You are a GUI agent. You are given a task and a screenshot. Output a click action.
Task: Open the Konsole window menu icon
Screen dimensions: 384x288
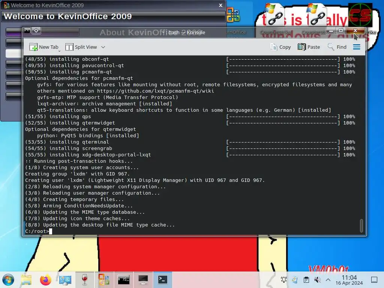click(x=27, y=31)
